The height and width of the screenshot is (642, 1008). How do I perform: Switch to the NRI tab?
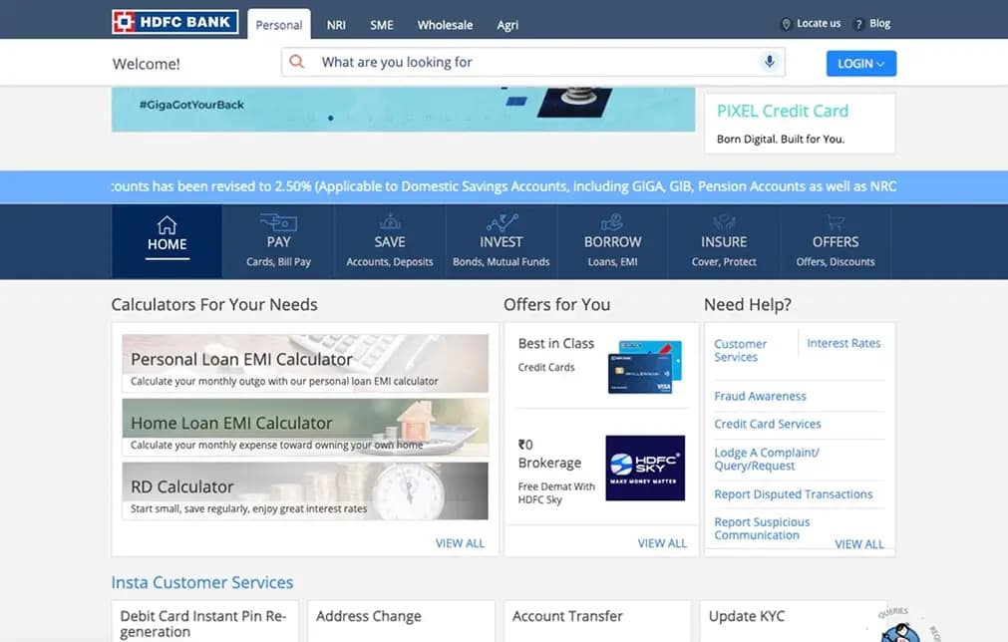pos(336,25)
